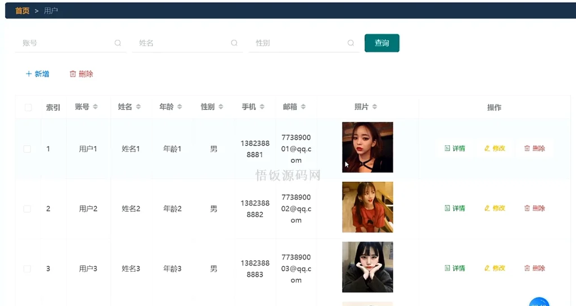Click email 773890003@qq.com
The height and width of the screenshot is (306, 576).
(x=296, y=268)
